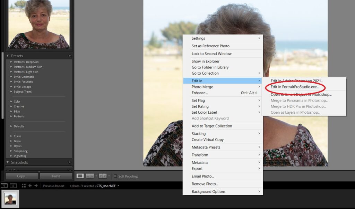Image resolution: width=355 pixels, height=209 pixels.
Task: Click the Paste button
Action: 56,176
